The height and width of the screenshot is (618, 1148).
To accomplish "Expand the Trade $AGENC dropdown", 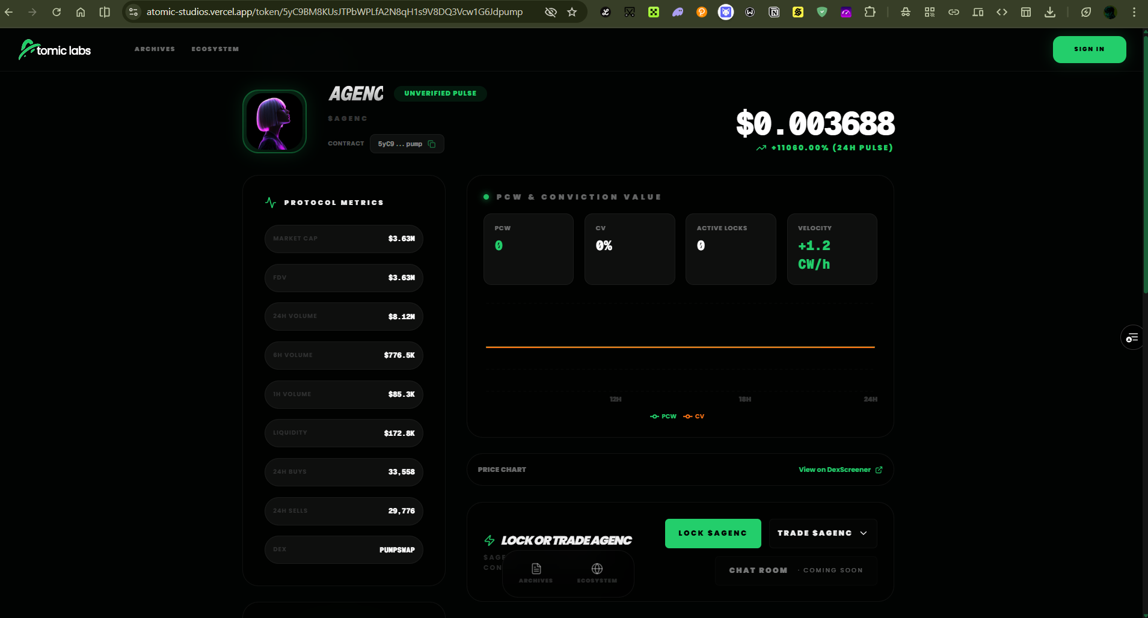I will click(x=822, y=533).
